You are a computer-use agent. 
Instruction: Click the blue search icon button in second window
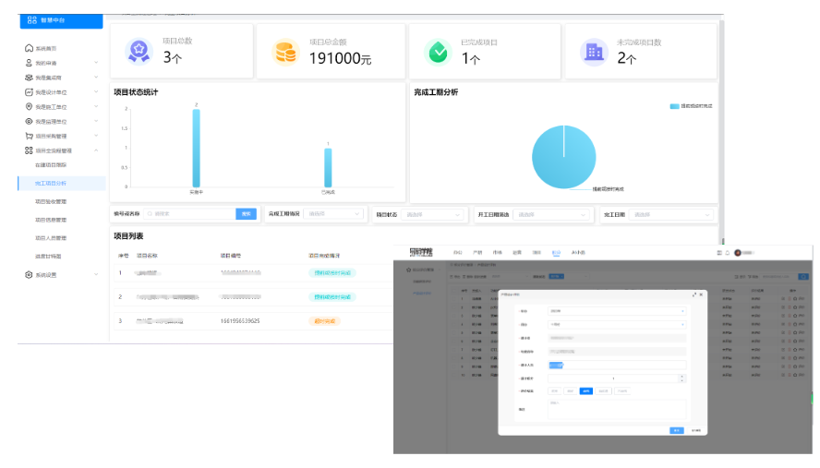802,276
